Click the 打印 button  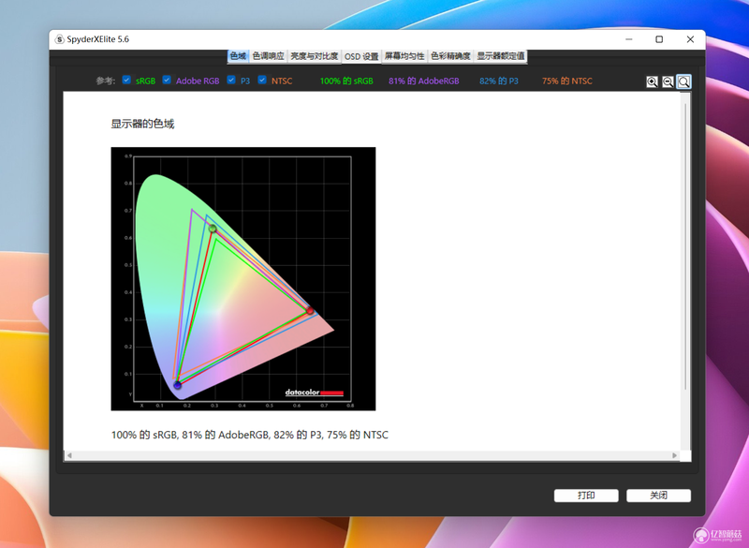pos(586,496)
